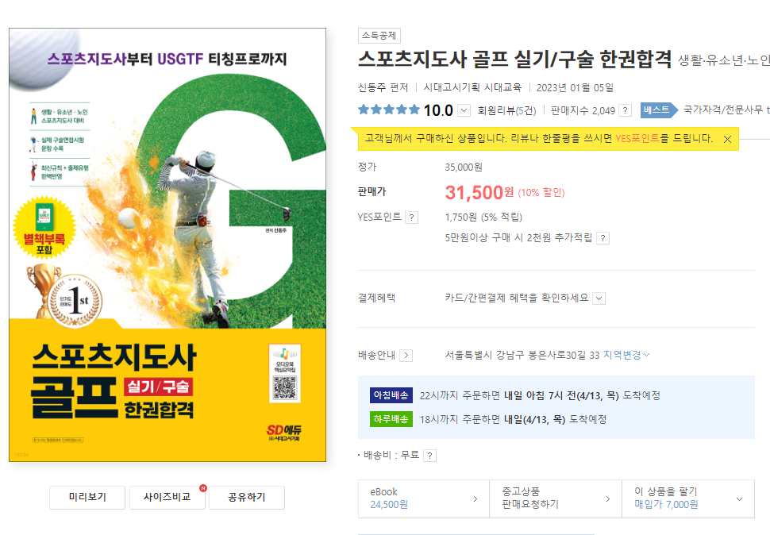Click the 배송안내 arrow icon
Screen dimensions: 770x535
click(406, 356)
